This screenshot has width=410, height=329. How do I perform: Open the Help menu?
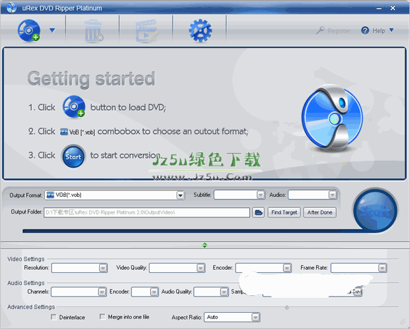(x=379, y=31)
